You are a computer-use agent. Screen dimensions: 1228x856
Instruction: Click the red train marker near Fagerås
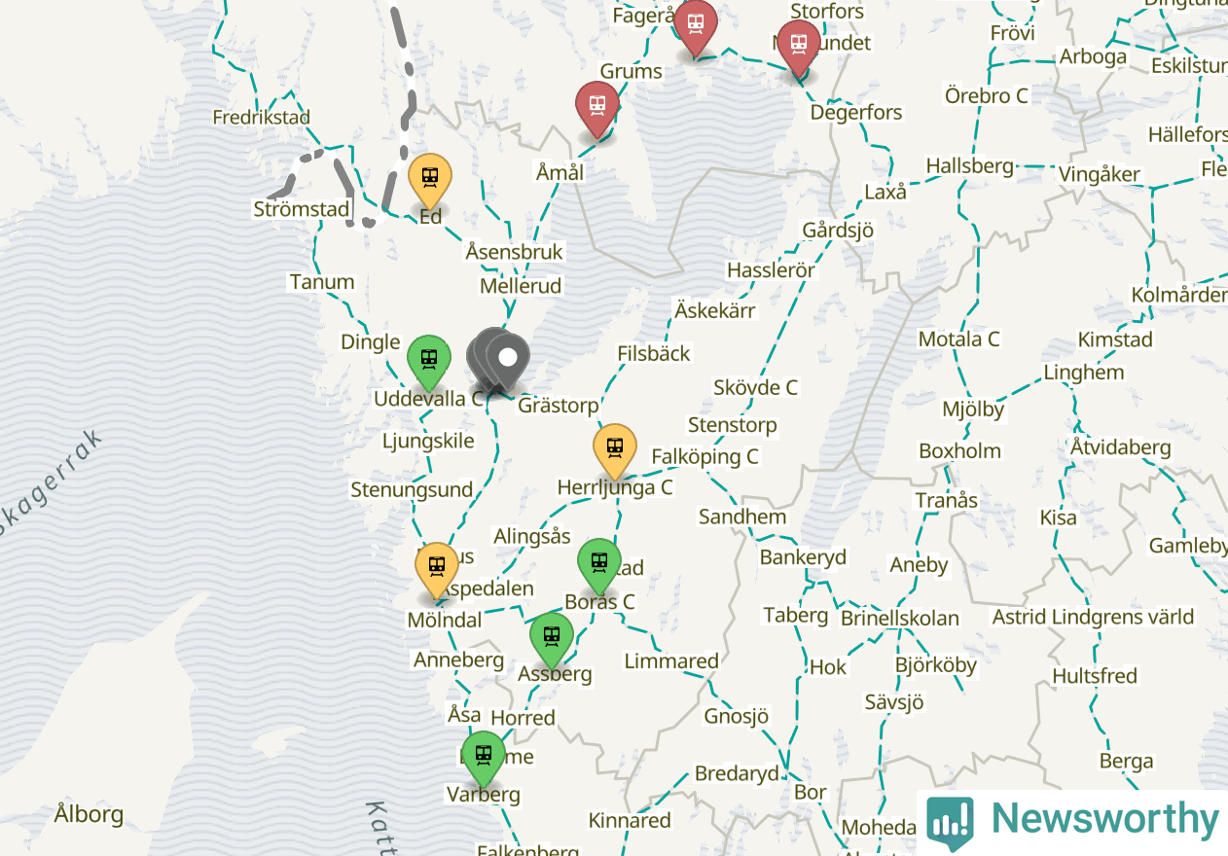(696, 26)
